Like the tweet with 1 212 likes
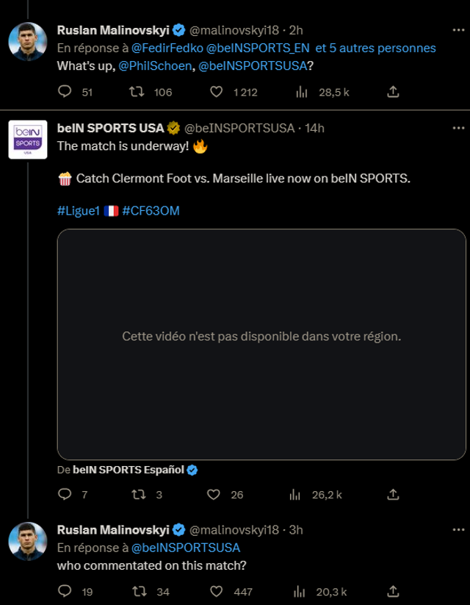Image resolution: width=470 pixels, height=605 pixels. 216,92
